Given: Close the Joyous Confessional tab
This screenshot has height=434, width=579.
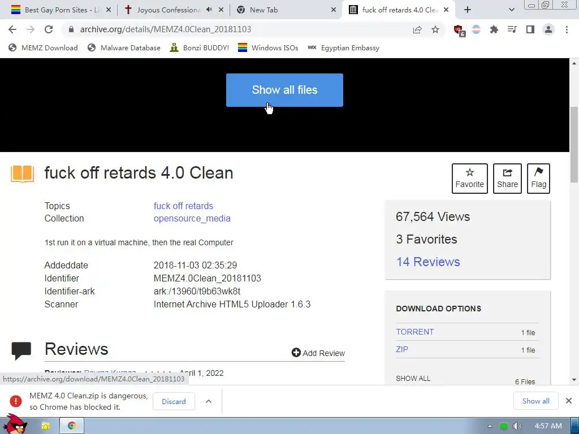Looking at the screenshot, I should click(x=221, y=10).
